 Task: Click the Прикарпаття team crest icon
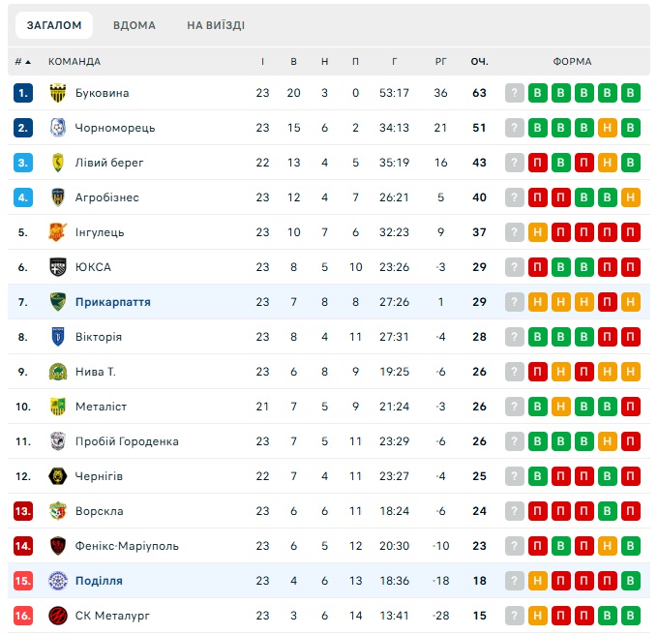click(57, 302)
